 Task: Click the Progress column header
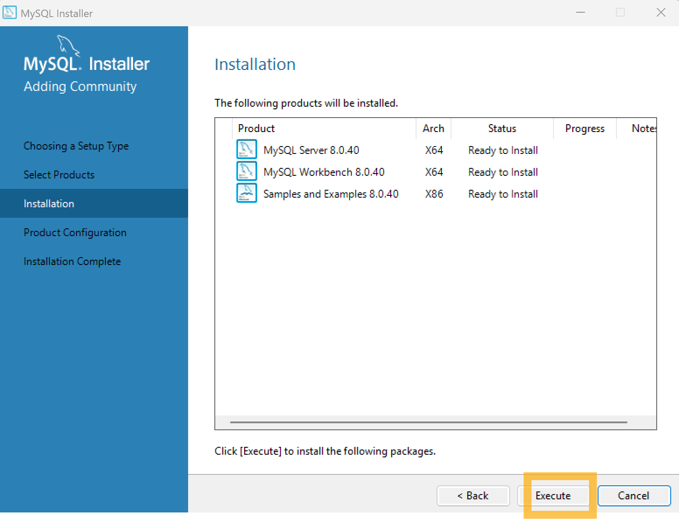point(585,129)
